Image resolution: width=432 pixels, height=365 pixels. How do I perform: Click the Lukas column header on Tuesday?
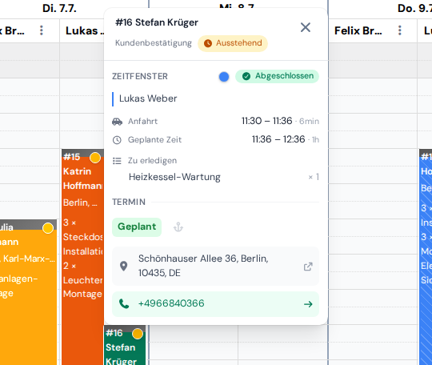click(82, 30)
